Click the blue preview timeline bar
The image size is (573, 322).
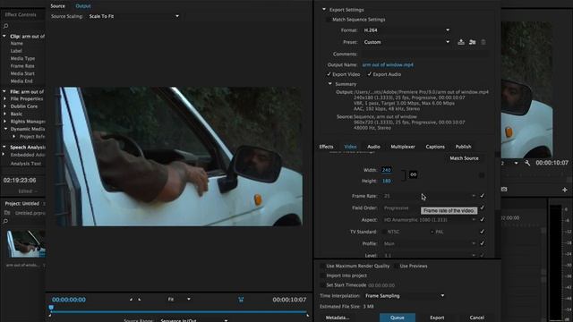pos(179,312)
